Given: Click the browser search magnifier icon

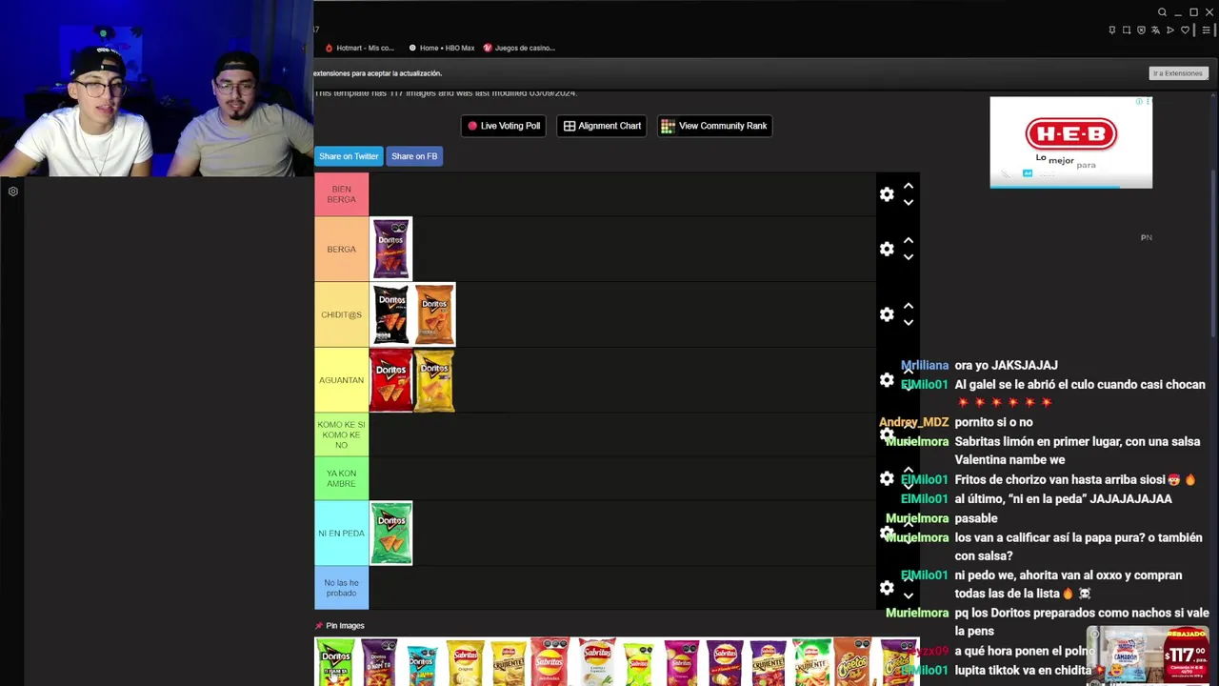Looking at the screenshot, I should [1162, 12].
